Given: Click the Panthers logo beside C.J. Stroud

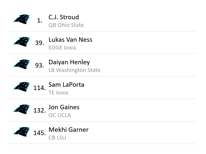Looking at the screenshot, I should (22, 20).
